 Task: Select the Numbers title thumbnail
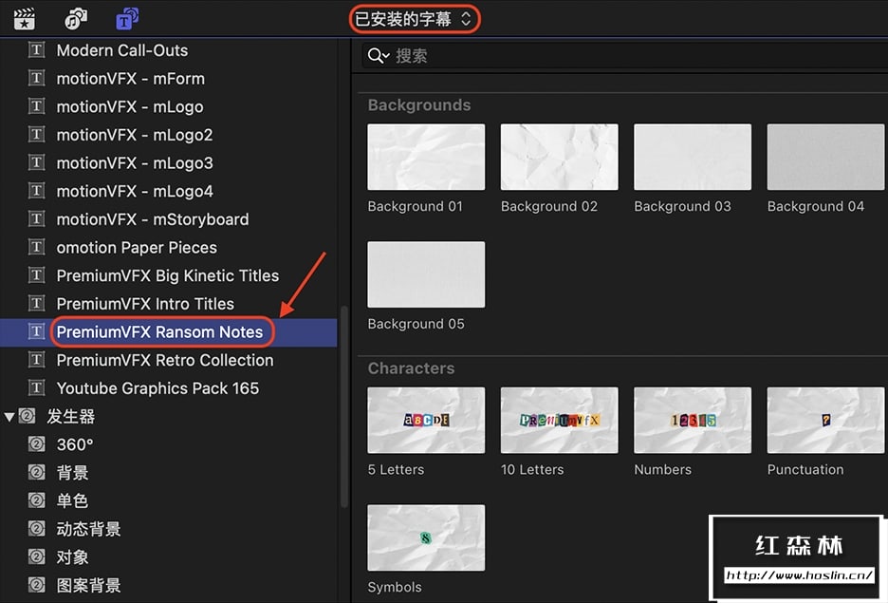click(x=693, y=420)
